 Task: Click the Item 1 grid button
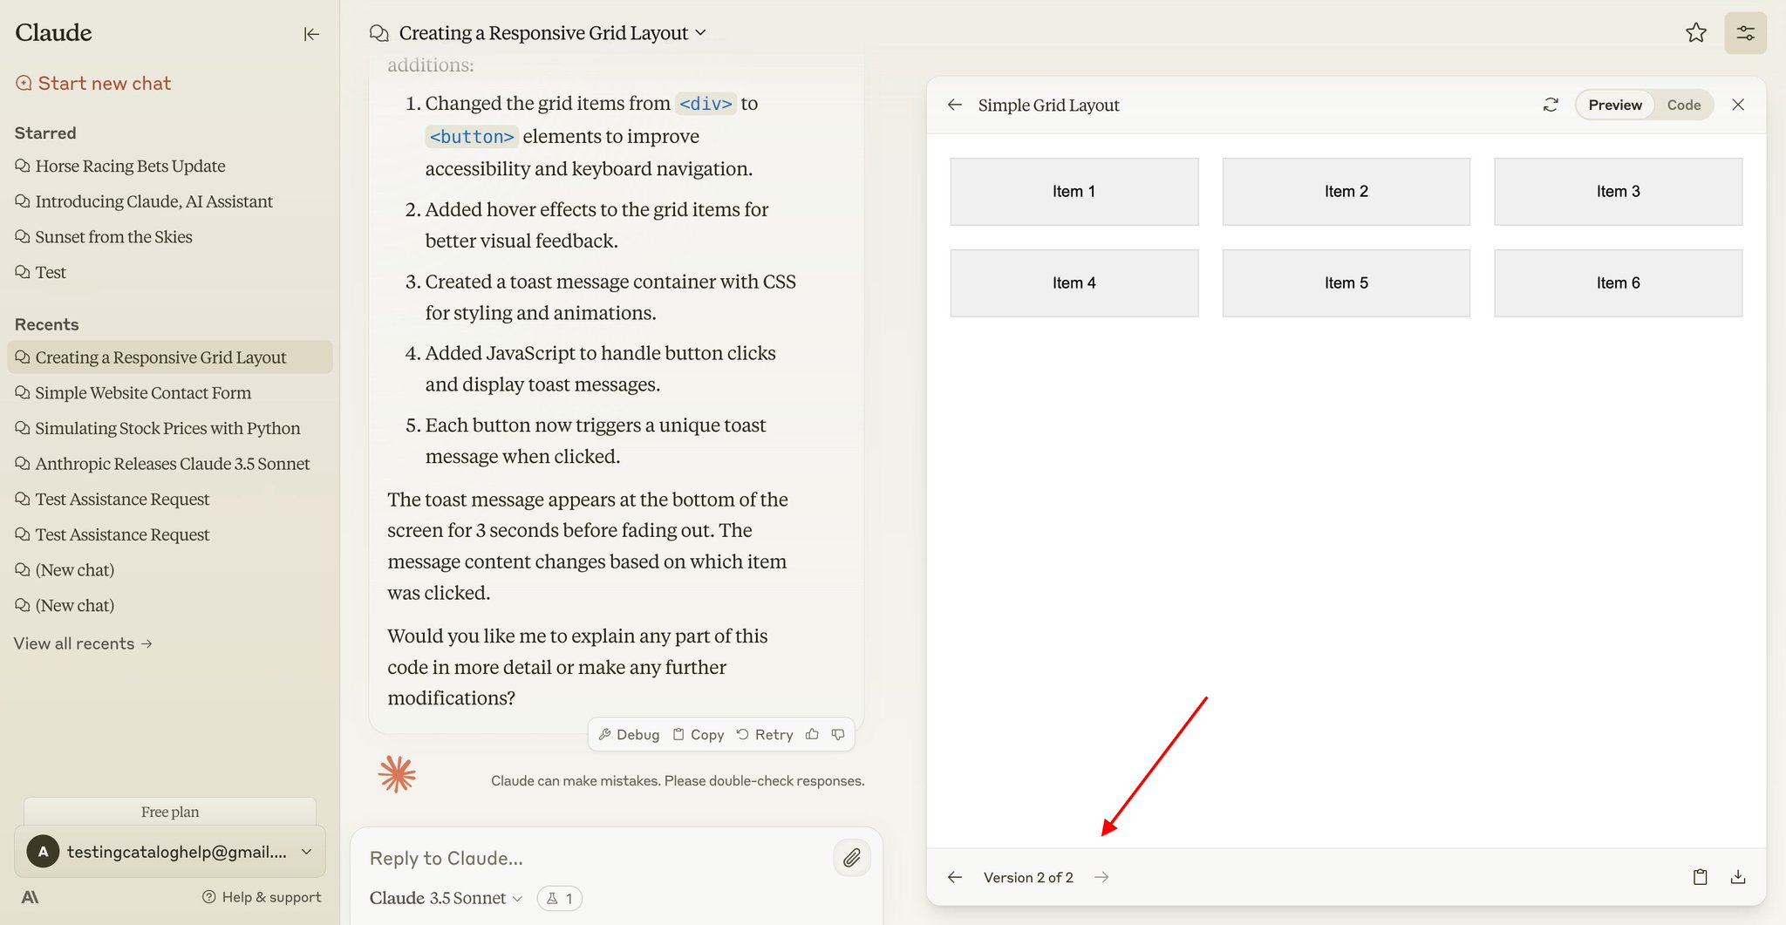click(x=1074, y=192)
